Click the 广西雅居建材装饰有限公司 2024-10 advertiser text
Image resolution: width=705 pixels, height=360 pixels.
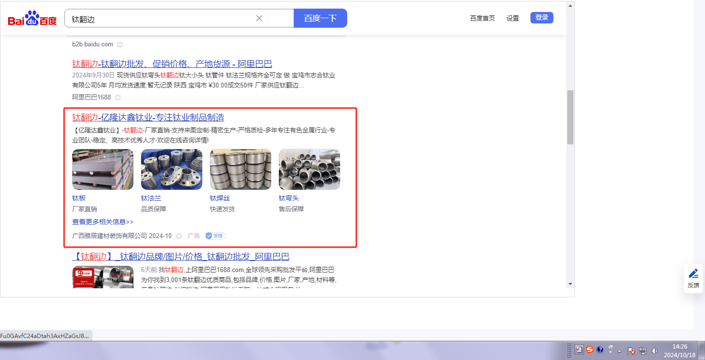(x=122, y=236)
